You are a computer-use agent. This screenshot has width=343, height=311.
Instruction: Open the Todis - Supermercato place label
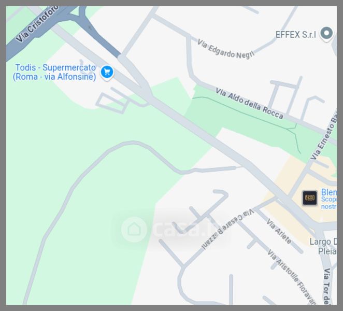click(54, 72)
